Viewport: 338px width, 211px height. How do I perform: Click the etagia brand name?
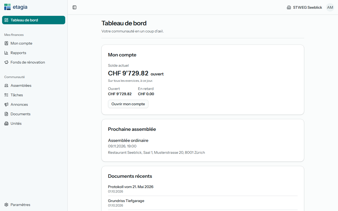pos(20,7)
